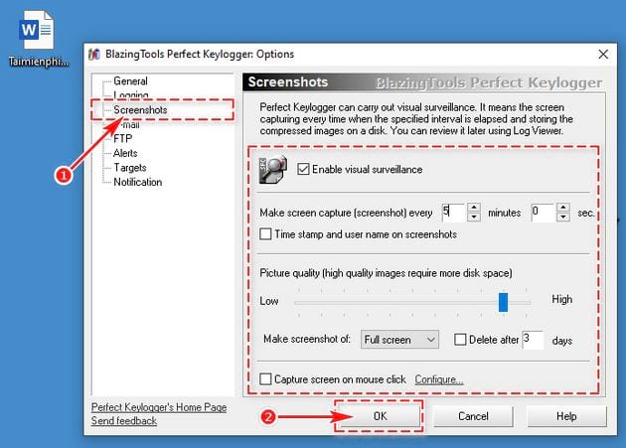Select FTP in the options tree

[x=122, y=138]
